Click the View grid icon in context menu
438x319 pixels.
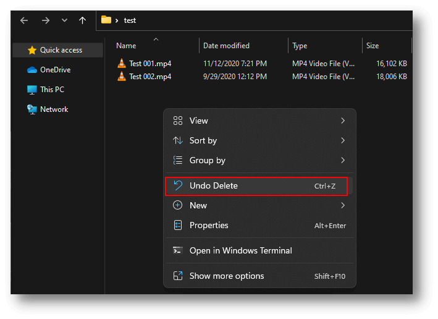click(178, 121)
